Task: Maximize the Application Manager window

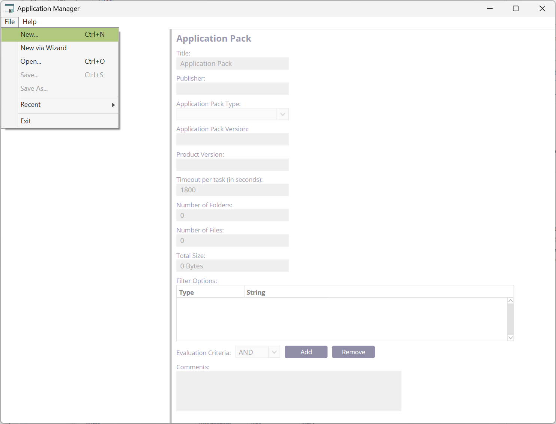Action: pyautogui.click(x=515, y=9)
